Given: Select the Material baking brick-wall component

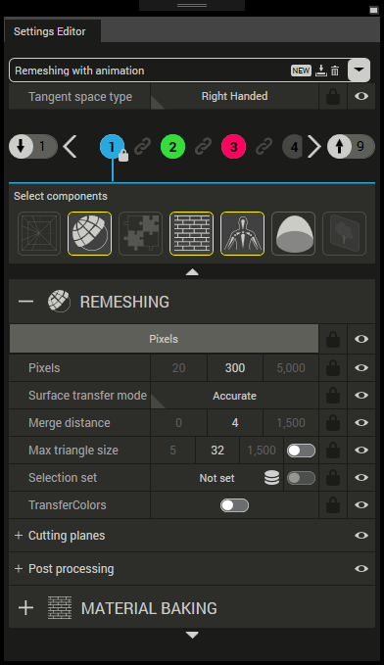Looking at the screenshot, I should click(x=191, y=234).
